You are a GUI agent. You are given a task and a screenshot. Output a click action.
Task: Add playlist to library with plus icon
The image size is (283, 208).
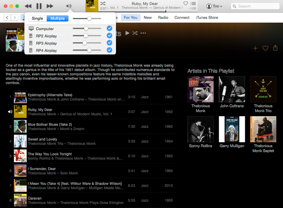pos(255,48)
